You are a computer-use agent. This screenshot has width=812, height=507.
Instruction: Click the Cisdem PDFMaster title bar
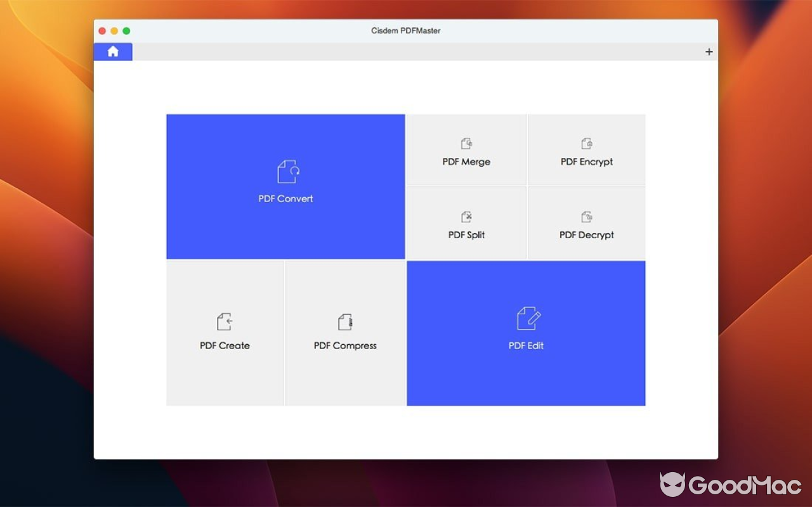pyautogui.click(x=405, y=30)
